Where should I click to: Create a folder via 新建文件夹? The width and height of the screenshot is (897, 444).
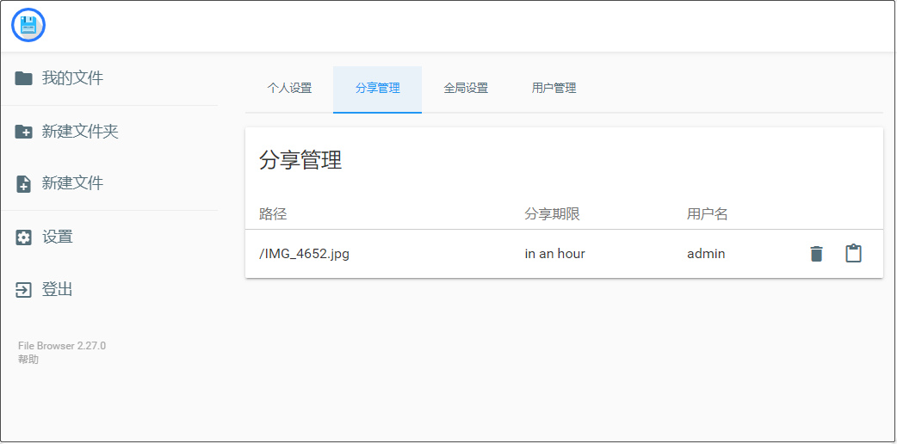pyautogui.click(x=79, y=132)
